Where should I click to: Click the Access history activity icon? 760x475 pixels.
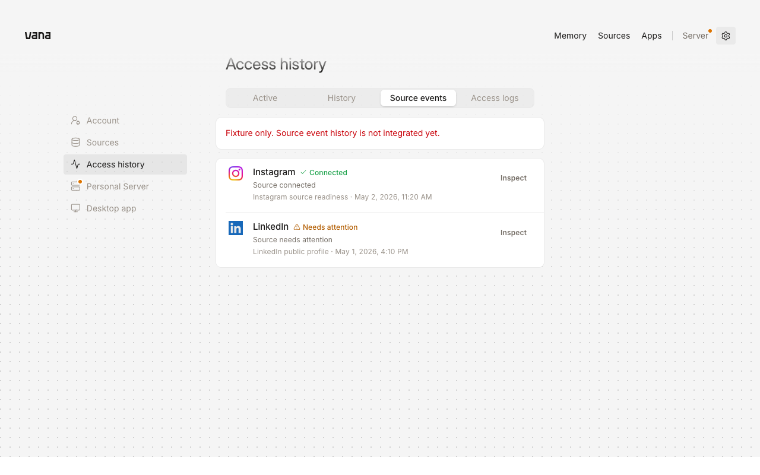pos(75,164)
